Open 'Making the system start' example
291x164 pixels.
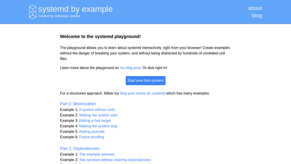coord(98,115)
